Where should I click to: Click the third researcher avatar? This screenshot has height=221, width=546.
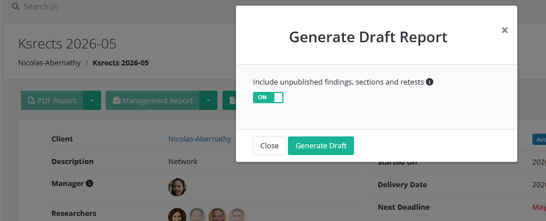[x=217, y=215]
